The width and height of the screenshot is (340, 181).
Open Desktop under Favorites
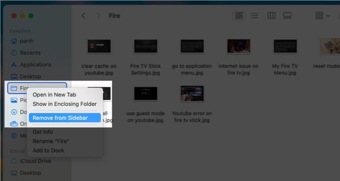[26, 76]
